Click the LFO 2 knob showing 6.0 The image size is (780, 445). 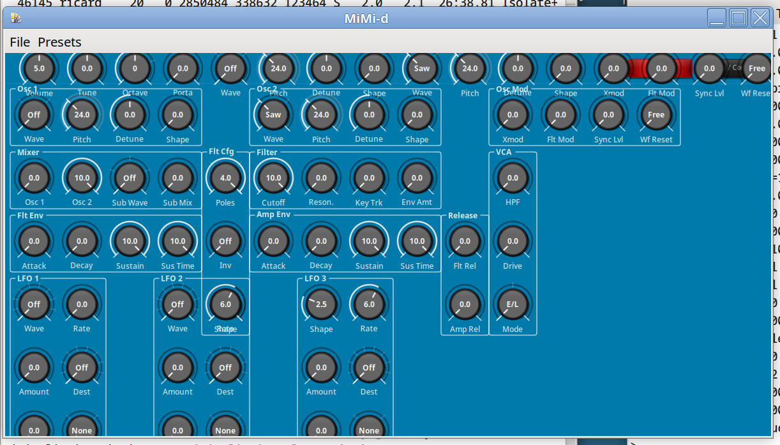[x=225, y=305]
